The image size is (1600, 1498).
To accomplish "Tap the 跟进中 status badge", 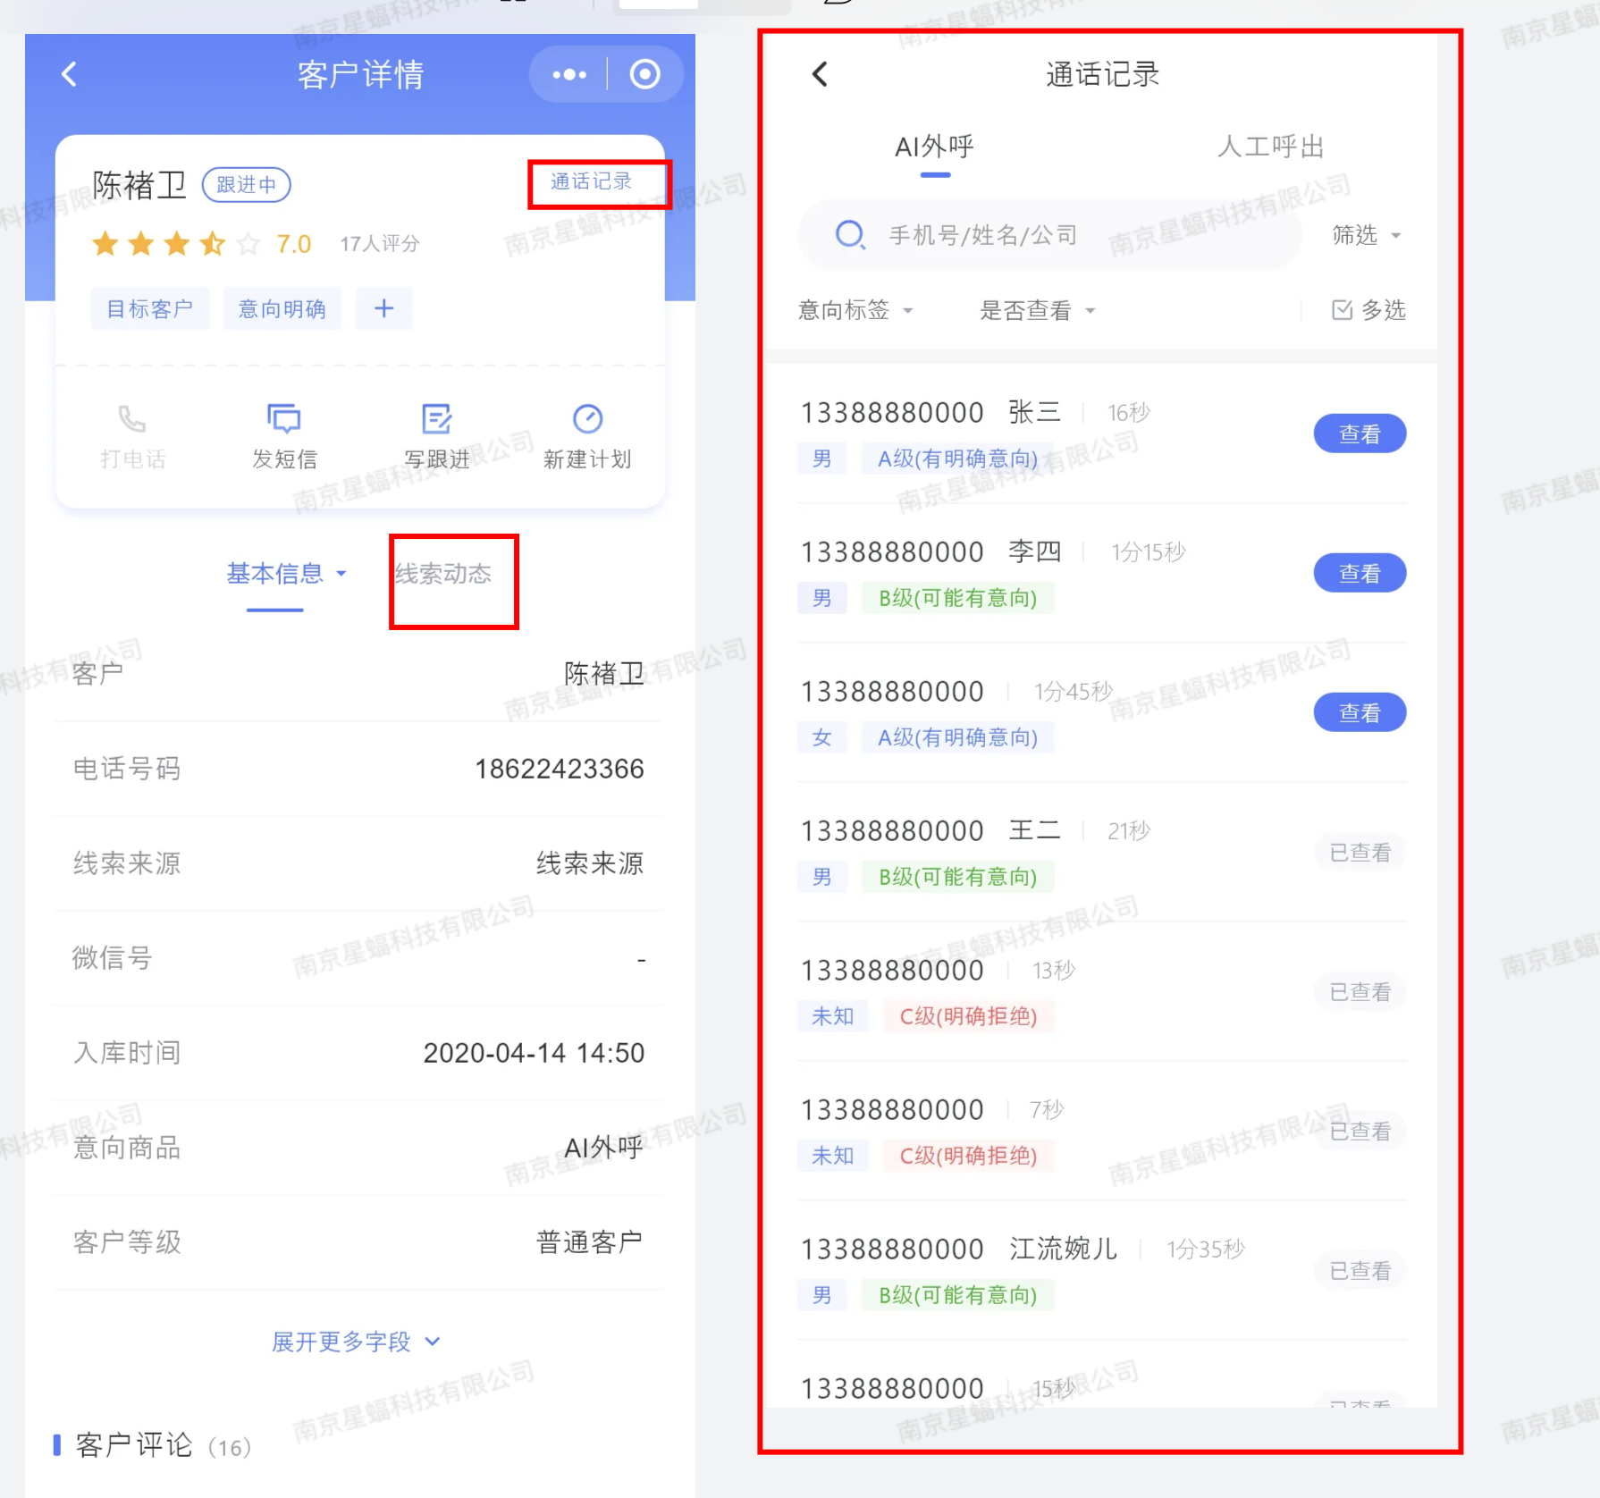I will tap(247, 185).
